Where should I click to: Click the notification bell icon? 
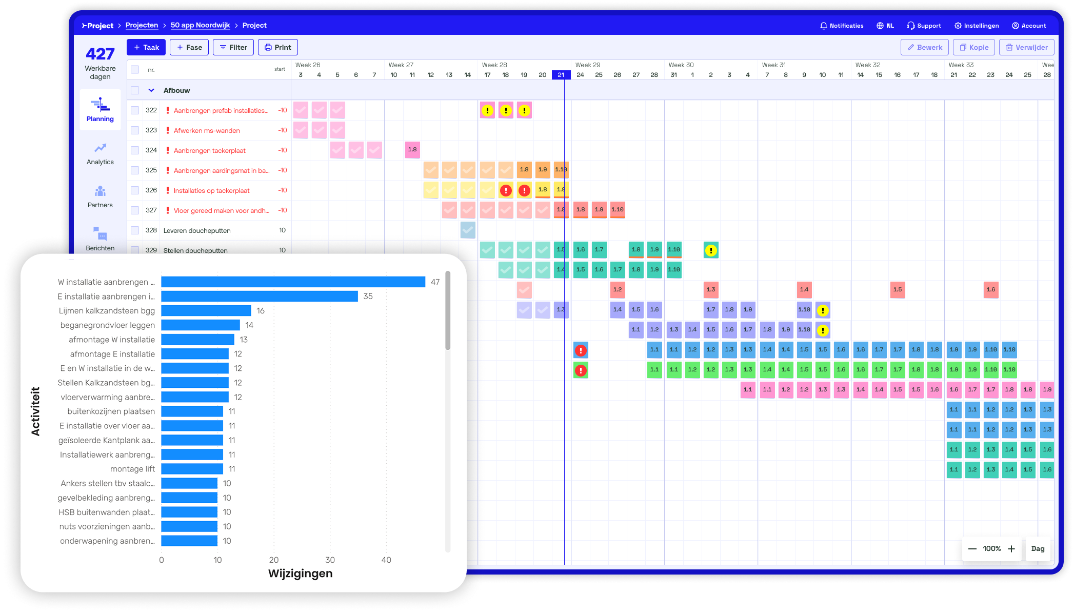pos(823,26)
